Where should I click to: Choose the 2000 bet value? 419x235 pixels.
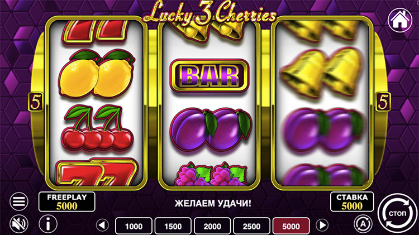[x=212, y=226]
